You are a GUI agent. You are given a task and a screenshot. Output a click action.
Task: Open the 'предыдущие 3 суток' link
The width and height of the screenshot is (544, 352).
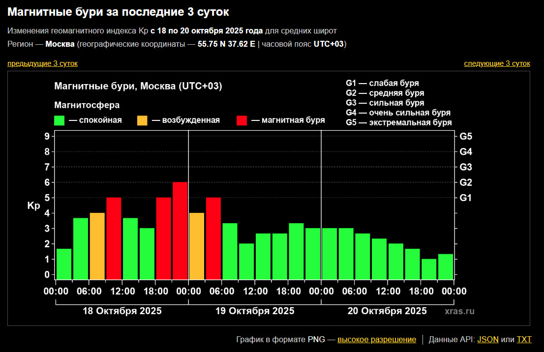(42, 63)
